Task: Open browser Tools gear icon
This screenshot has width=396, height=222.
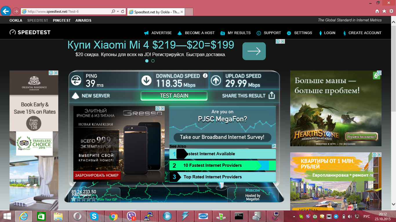Action: click(391, 11)
